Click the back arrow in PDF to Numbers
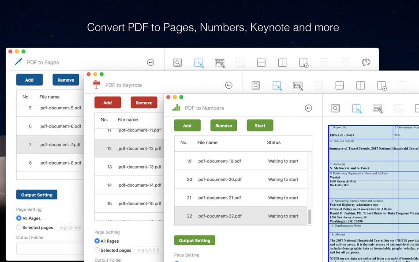 click(x=308, y=108)
